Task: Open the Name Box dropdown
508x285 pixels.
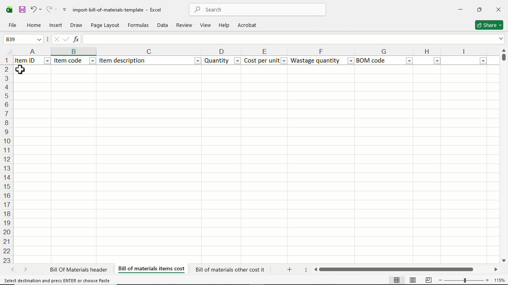Action: (39, 39)
